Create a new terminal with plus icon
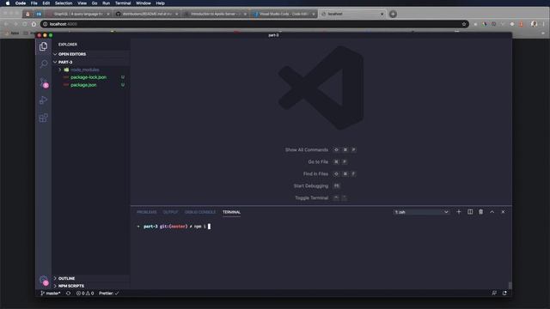Screen dimensions: 550x309 pyautogui.click(x=458, y=212)
